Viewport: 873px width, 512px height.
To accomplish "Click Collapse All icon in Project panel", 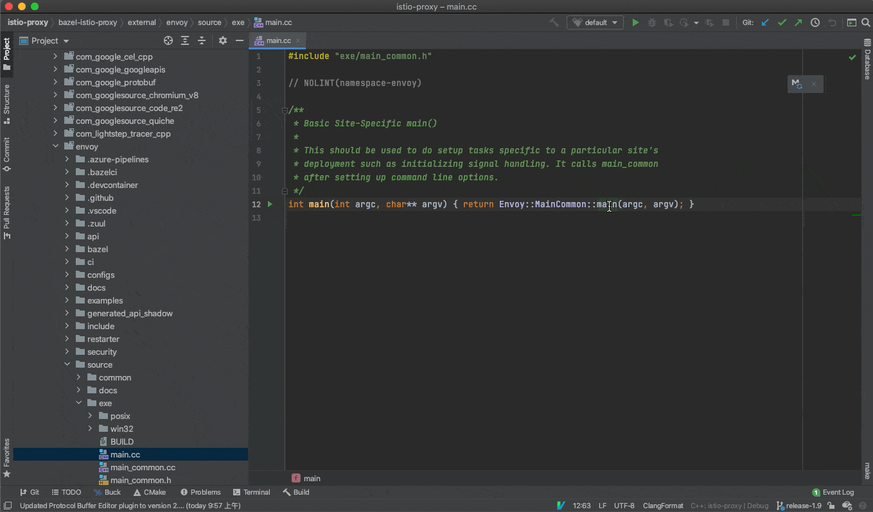I will pos(202,40).
